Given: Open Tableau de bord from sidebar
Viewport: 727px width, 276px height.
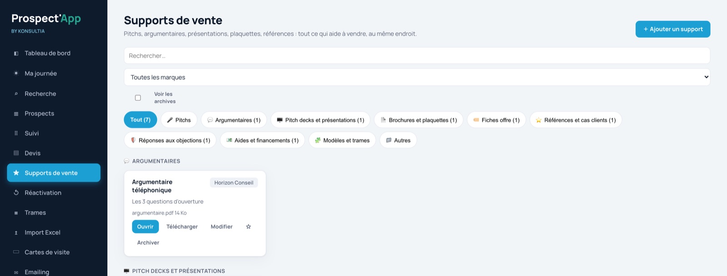Looking at the screenshot, I should pyautogui.click(x=54, y=53).
